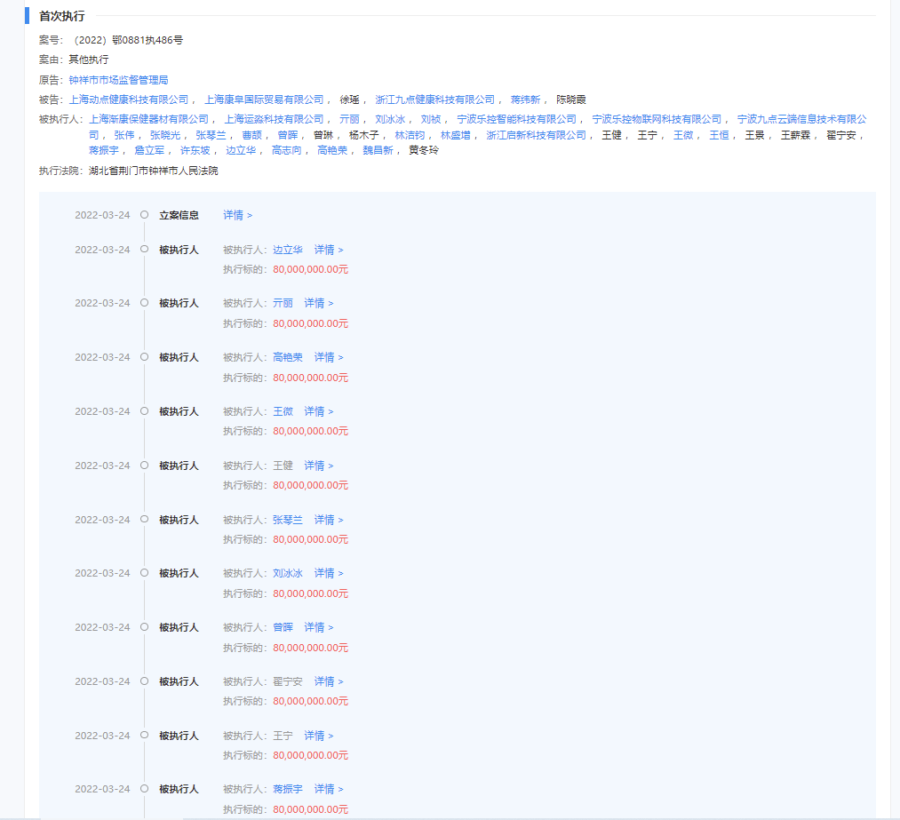Open plaintiff link 钟祥市市场监督管理局
The height and width of the screenshot is (820, 900).
point(118,80)
